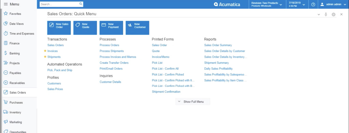Open Pick List printed form
The height and width of the screenshot is (133, 349).
[x=157, y=63]
